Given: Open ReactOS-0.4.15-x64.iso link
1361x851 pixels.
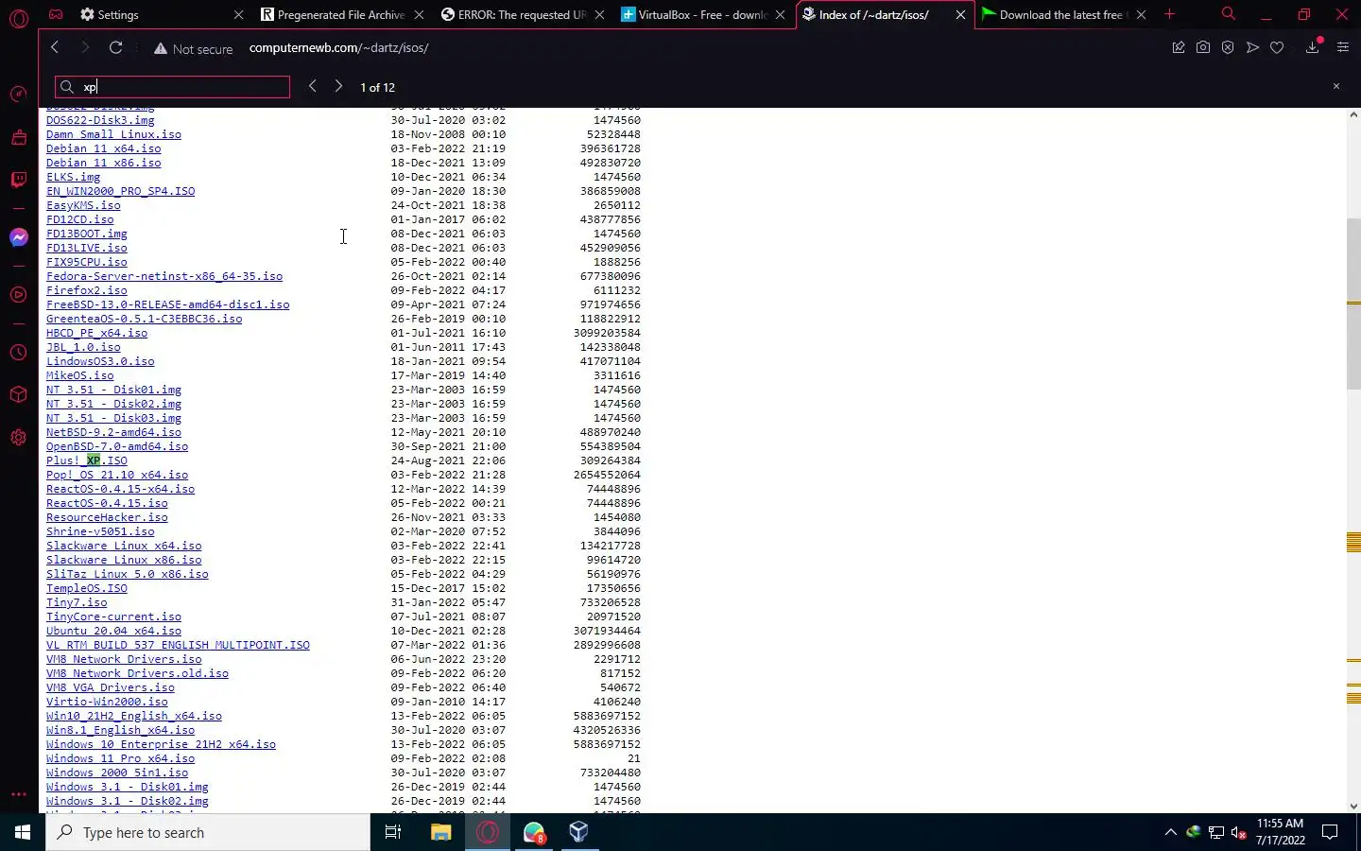Looking at the screenshot, I should (x=120, y=489).
